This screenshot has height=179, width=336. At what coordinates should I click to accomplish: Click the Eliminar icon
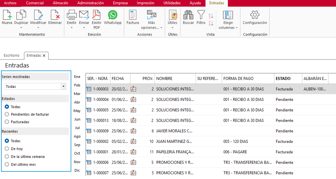(x=55, y=15)
